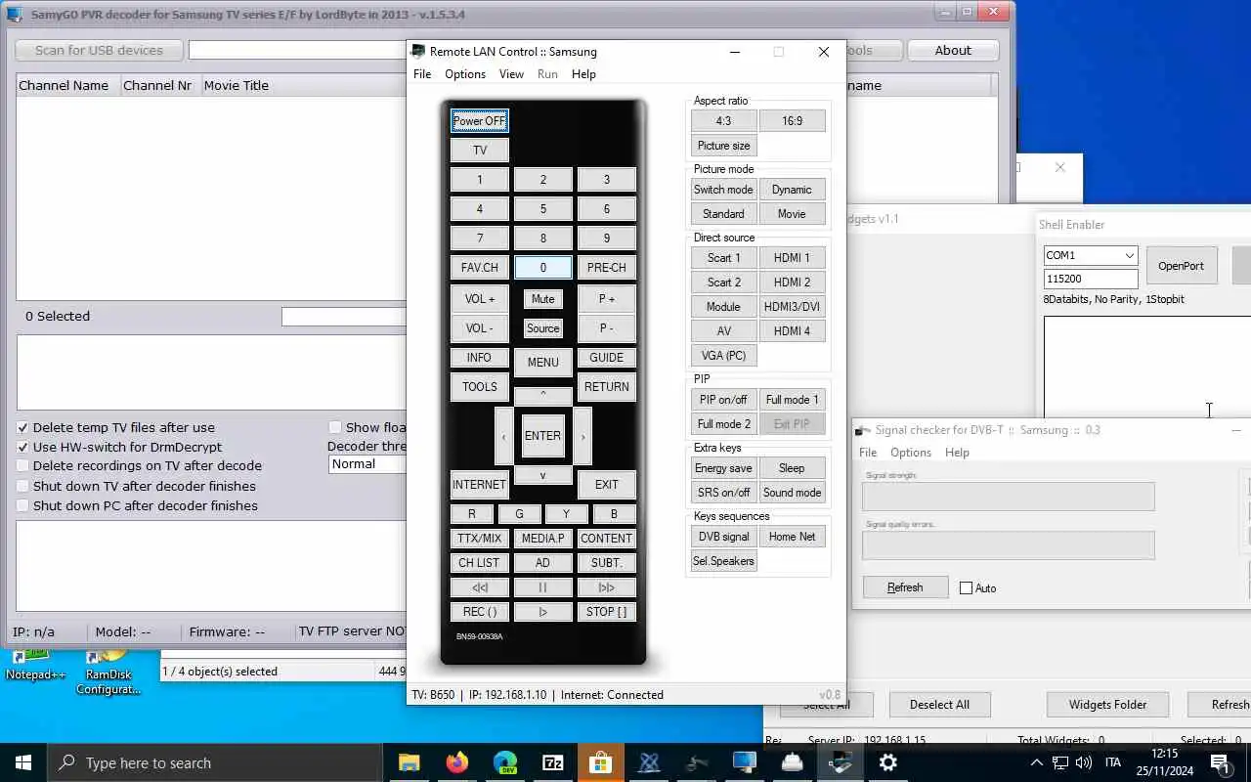Image resolution: width=1251 pixels, height=782 pixels.
Task: Click the Mute button on the remote
Action: tap(543, 299)
